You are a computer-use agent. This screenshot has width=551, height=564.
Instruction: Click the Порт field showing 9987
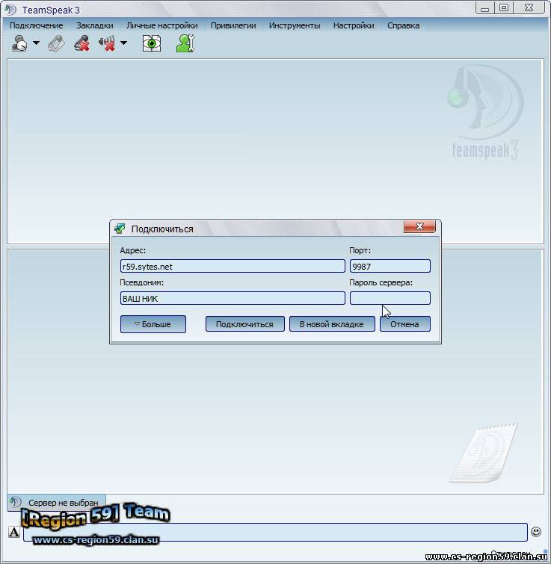[390, 266]
